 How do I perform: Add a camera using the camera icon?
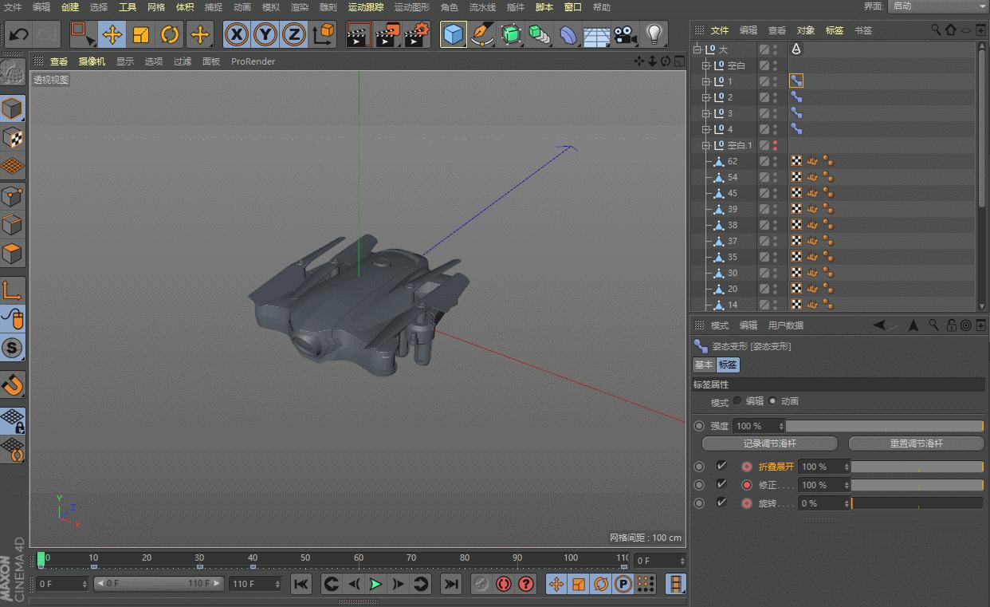(x=626, y=34)
